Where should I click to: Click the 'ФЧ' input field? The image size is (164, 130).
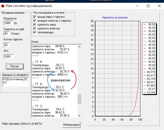click(x=9, y=57)
